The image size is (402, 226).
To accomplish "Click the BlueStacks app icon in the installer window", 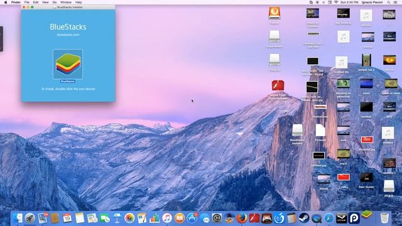I will tap(68, 64).
